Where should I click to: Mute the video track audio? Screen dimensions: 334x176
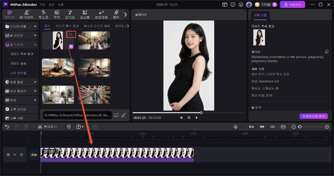pos(21,155)
